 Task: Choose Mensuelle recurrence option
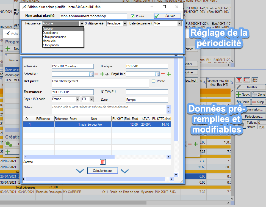[63, 41]
